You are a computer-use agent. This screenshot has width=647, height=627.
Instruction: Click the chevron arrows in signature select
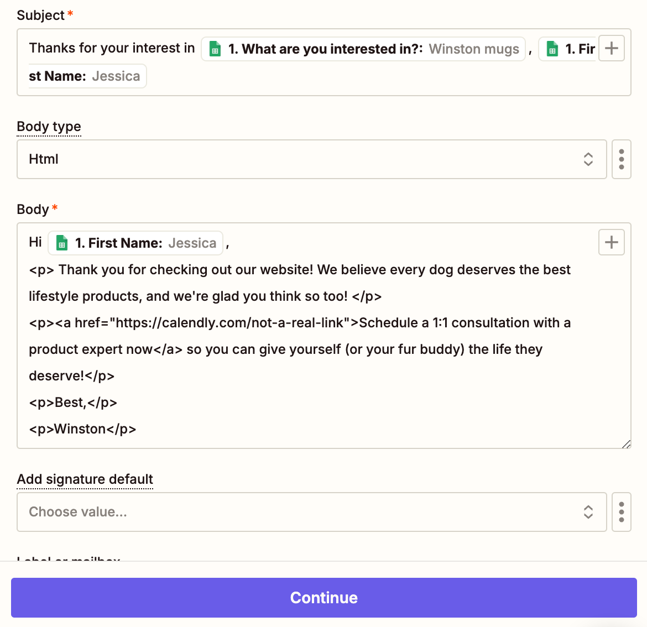(x=588, y=512)
